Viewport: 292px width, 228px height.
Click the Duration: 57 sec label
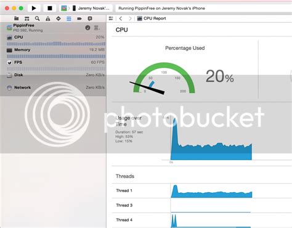click(x=129, y=132)
